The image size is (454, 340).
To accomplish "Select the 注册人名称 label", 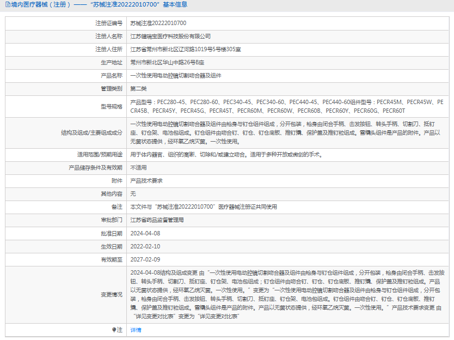I will point(109,36).
